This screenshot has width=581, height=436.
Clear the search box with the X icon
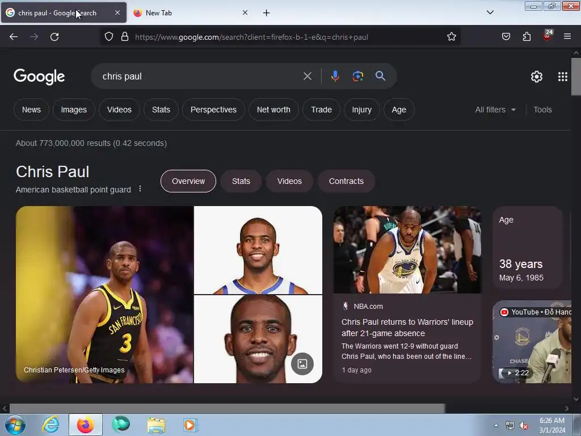307,77
